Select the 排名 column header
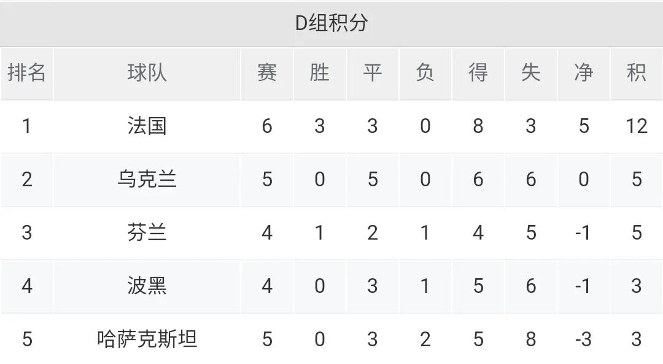The width and height of the screenshot is (663, 364). click(x=26, y=72)
